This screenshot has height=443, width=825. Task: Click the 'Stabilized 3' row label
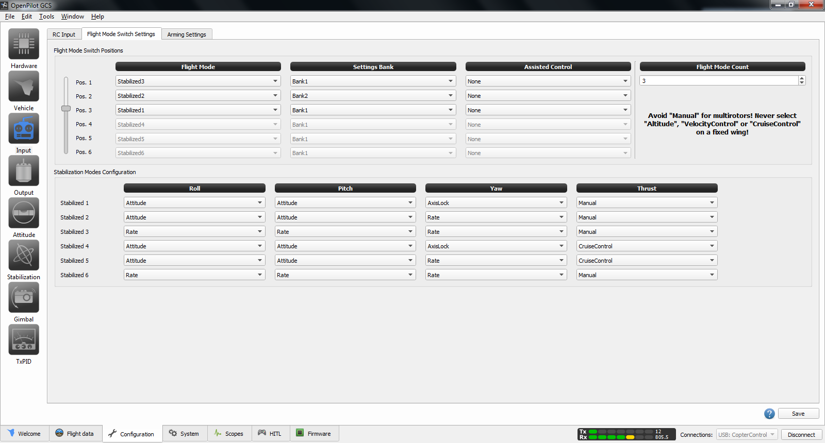(74, 232)
